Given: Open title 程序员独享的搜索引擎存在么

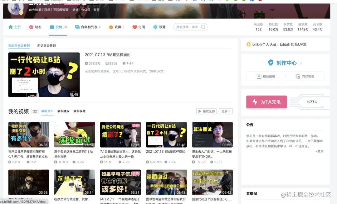Looking at the screenshot, I should pos(28,154).
